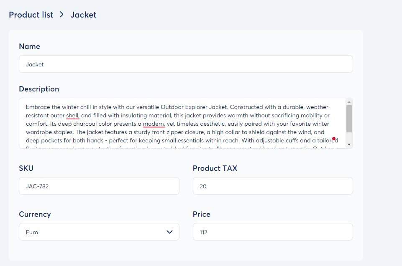Click the Product list breadcrumb link
This screenshot has height=266, width=402.
31,15
